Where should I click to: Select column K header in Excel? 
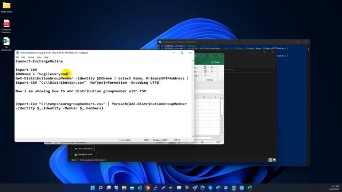(204, 97)
